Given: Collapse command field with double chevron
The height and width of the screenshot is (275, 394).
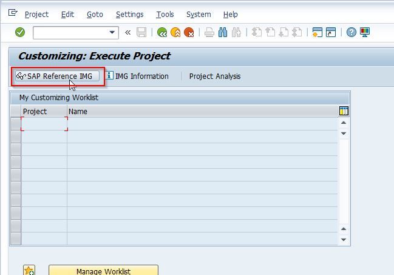Looking at the screenshot, I should click(x=128, y=32).
